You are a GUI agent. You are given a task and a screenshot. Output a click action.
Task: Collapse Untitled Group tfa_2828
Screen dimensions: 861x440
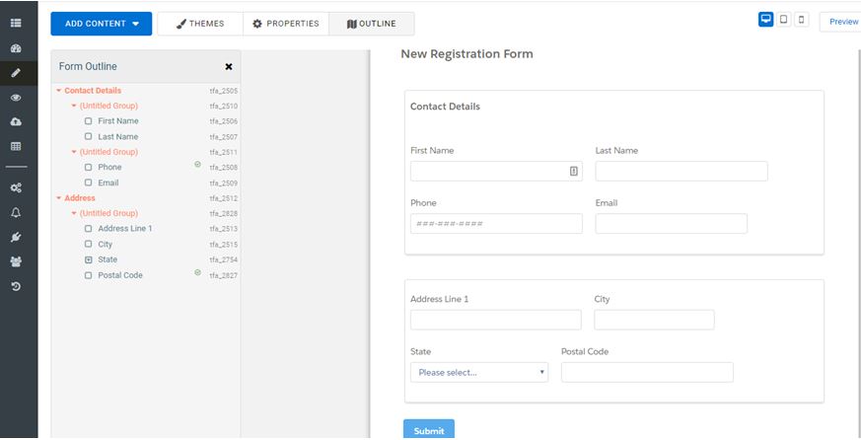74,214
